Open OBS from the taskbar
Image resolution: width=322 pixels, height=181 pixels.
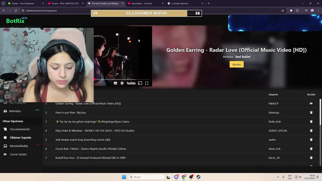191,177
